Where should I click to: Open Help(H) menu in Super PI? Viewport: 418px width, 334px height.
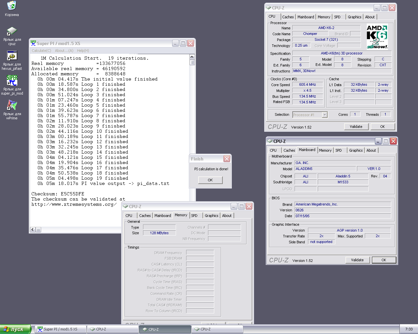pyautogui.click(x=83, y=51)
